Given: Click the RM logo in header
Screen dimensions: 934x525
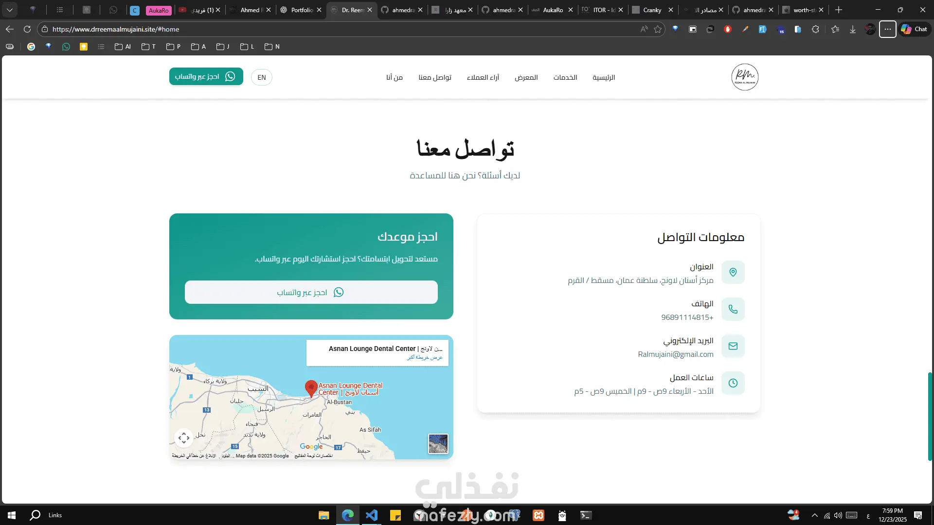Looking at the screenshot, I should (x=744, y=77).
